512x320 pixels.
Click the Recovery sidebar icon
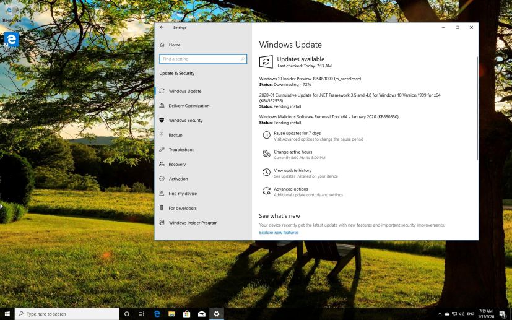[162, 164]
